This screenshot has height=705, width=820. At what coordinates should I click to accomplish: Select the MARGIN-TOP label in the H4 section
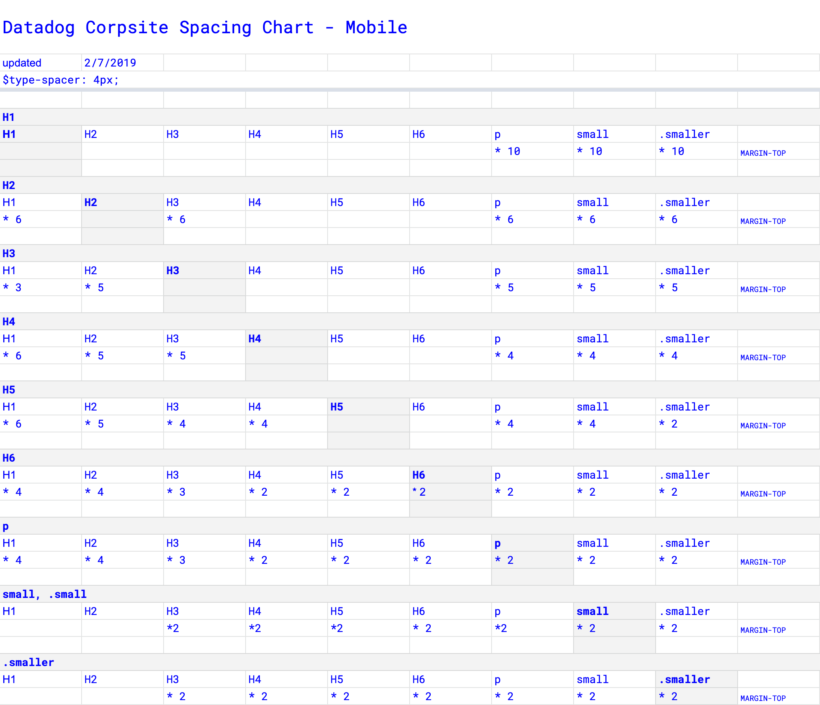tap(763, 358)
